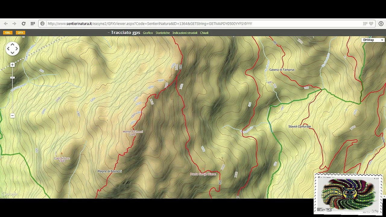Pan the map using the pan control
The height and width of the screenshot is (217, 386).
coord(12,49)
